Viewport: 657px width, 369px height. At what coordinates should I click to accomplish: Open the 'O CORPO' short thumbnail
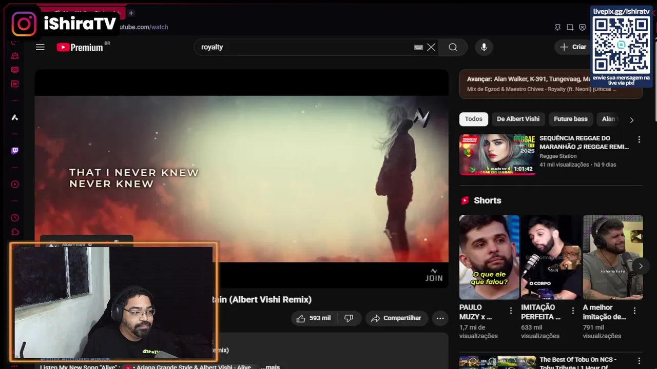[551, 257]
